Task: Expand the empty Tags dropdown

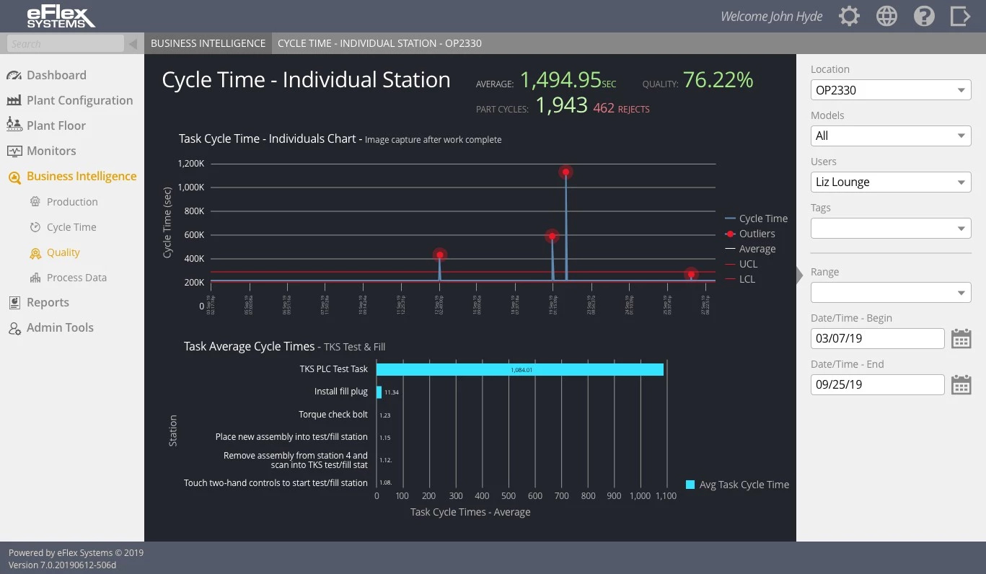Action: coord(890,228)
